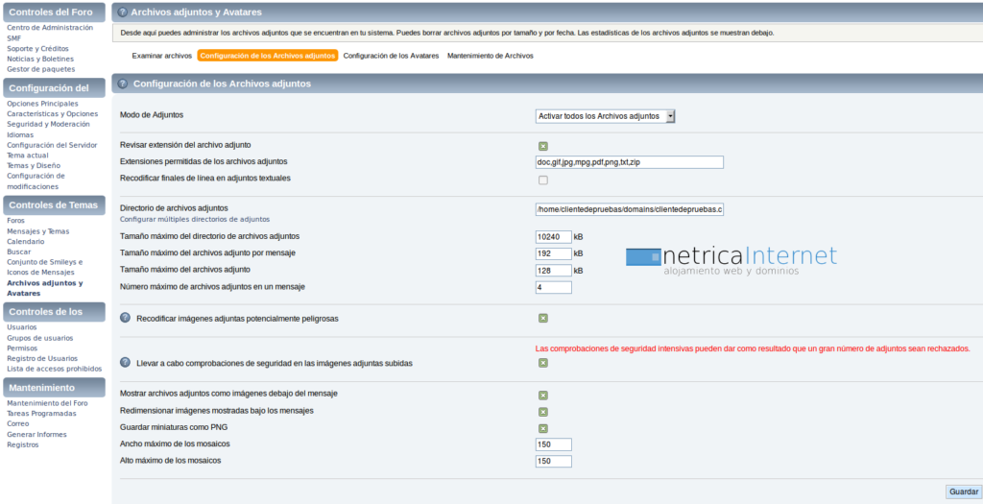Toggle Revisar extensión del archivo adjunto checkbox
The image size is (983, 504).
click(x=542, y=146)
